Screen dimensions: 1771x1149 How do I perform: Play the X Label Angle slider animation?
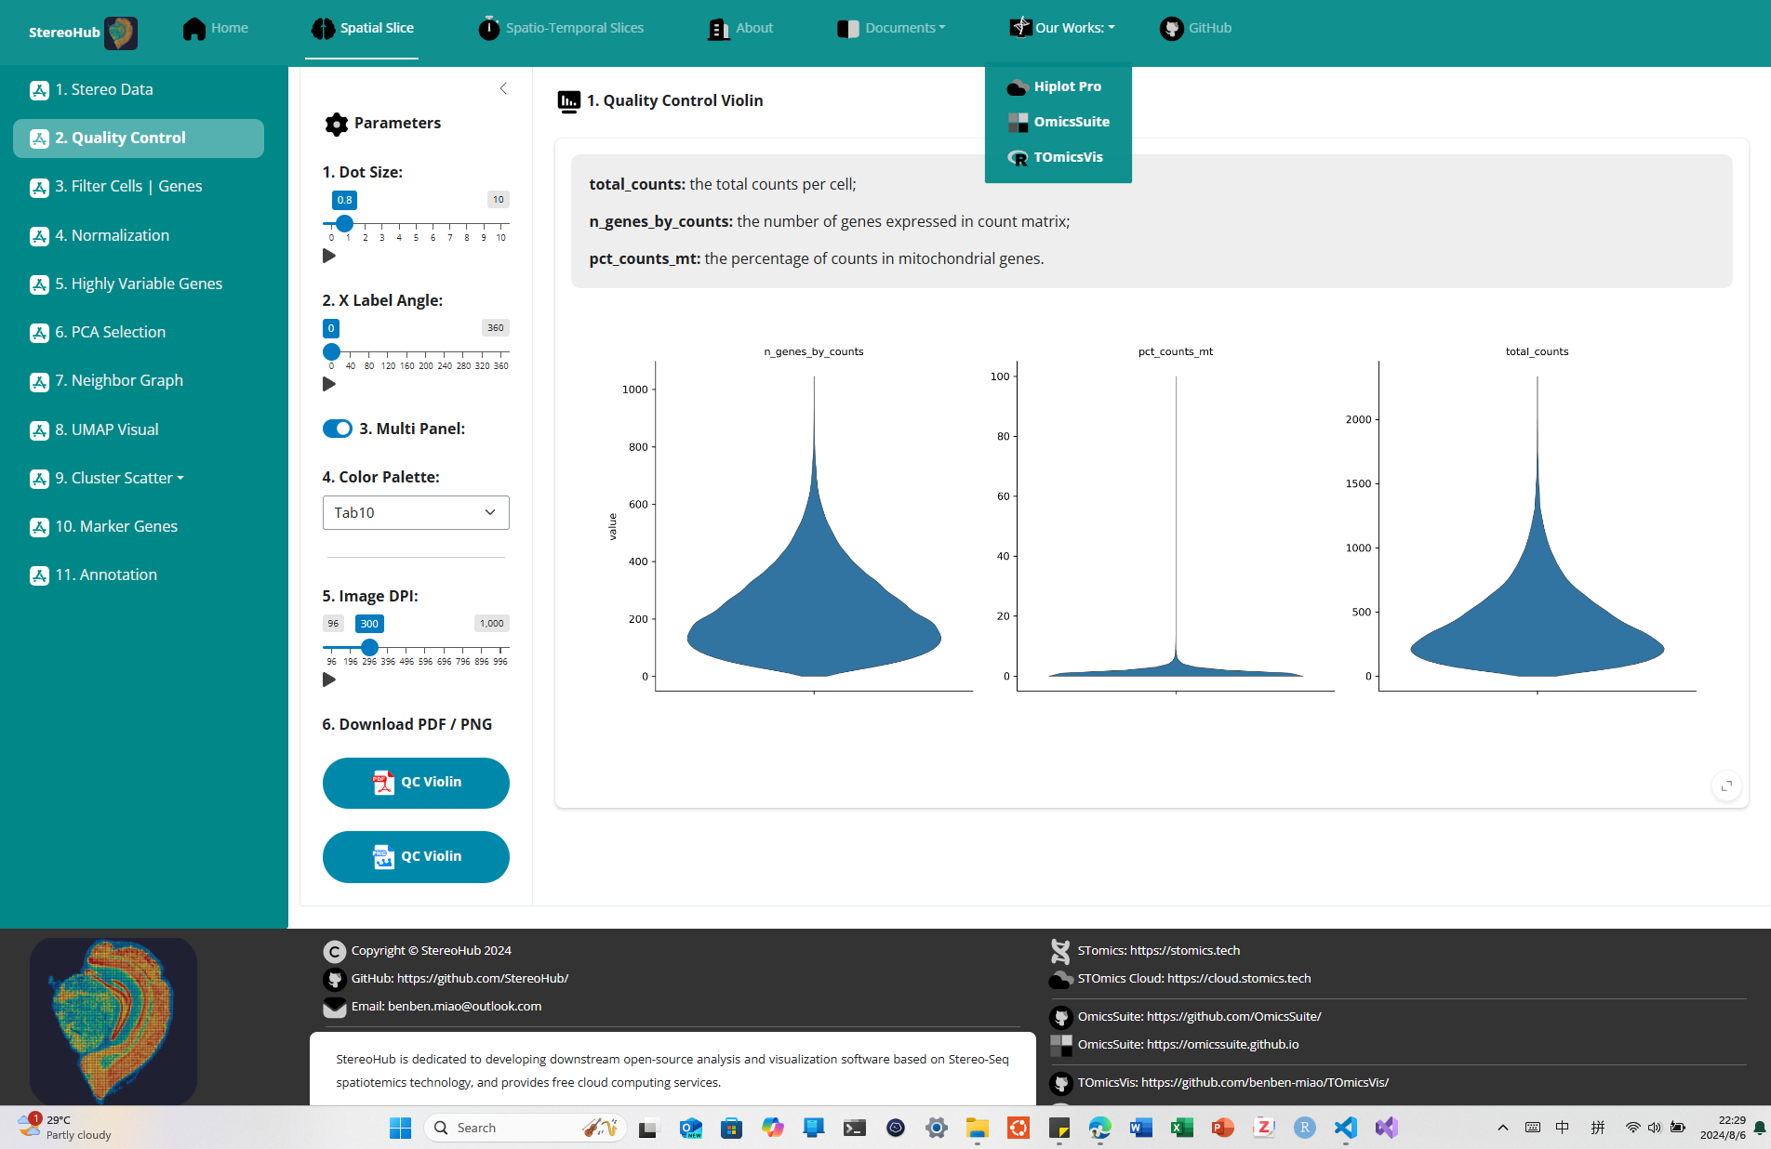pyautogui.click(x=329, y=385)
